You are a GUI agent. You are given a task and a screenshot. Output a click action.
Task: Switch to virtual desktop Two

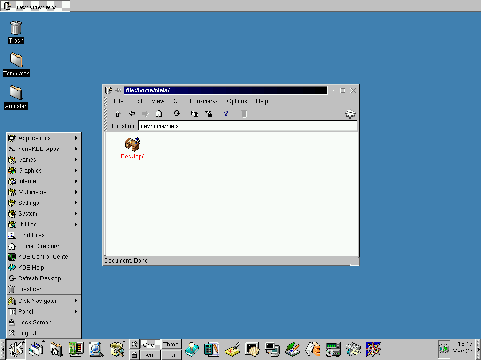coord(149,355)
